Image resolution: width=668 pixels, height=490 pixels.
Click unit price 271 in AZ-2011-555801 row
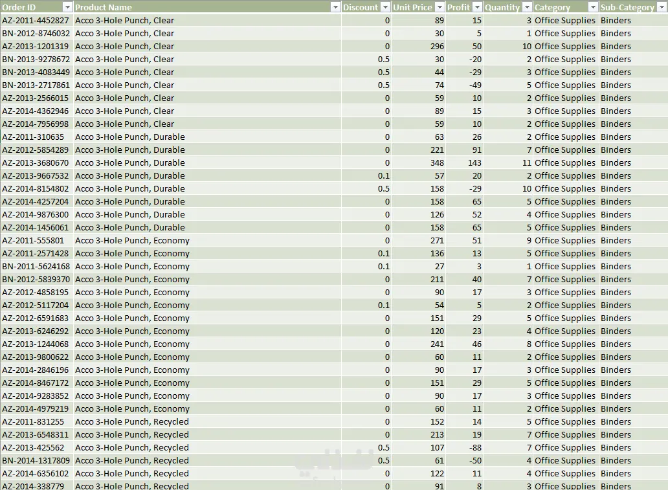coord(437,240)
